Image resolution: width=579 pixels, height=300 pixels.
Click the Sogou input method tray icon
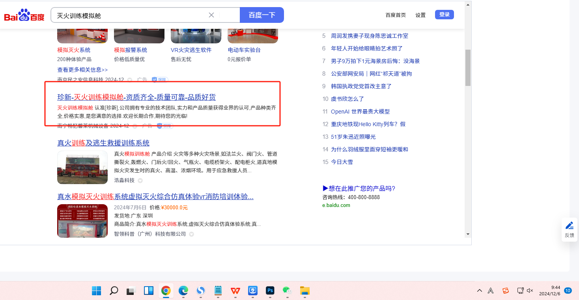pos(506,291)
